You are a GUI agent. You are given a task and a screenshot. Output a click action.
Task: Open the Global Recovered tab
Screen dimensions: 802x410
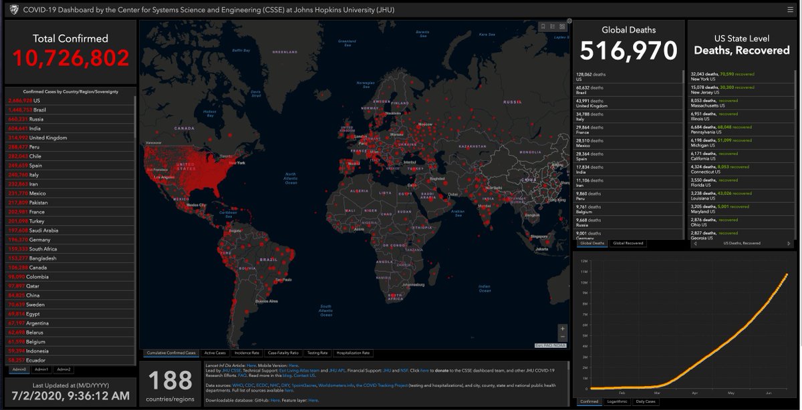[x=628, y=243]
